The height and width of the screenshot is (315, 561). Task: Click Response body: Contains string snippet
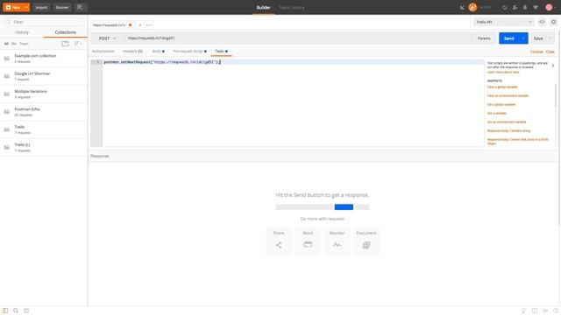click(x=508, y=130)
